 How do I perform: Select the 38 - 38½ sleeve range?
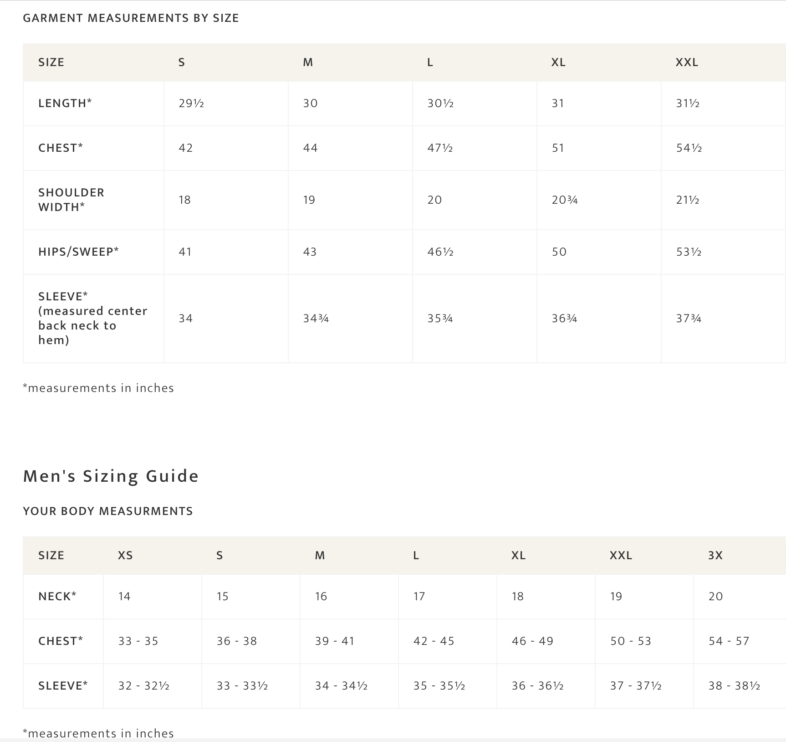pos(734,685)
